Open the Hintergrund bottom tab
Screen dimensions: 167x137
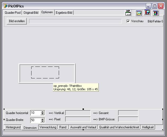[x=13, y=127]
